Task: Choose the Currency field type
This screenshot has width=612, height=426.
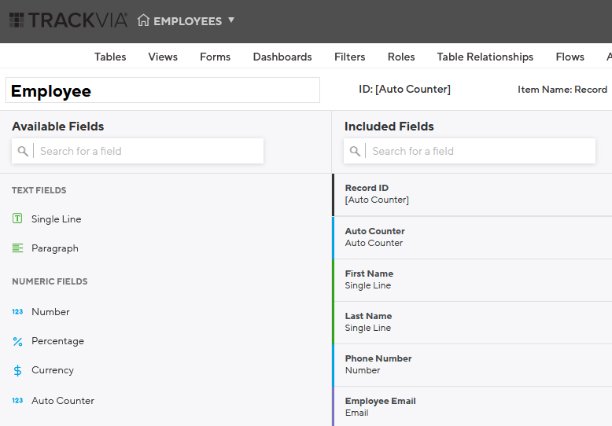Action: point(53,370)
